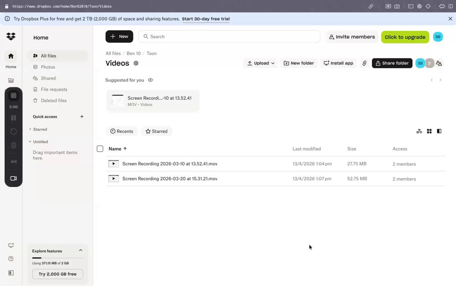Screen dimensions: 456x286
Task: Restart the recording with the circular arrow
Action: 14,131
